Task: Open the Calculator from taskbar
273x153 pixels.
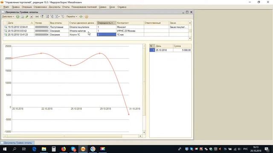Action: point(54,149)
